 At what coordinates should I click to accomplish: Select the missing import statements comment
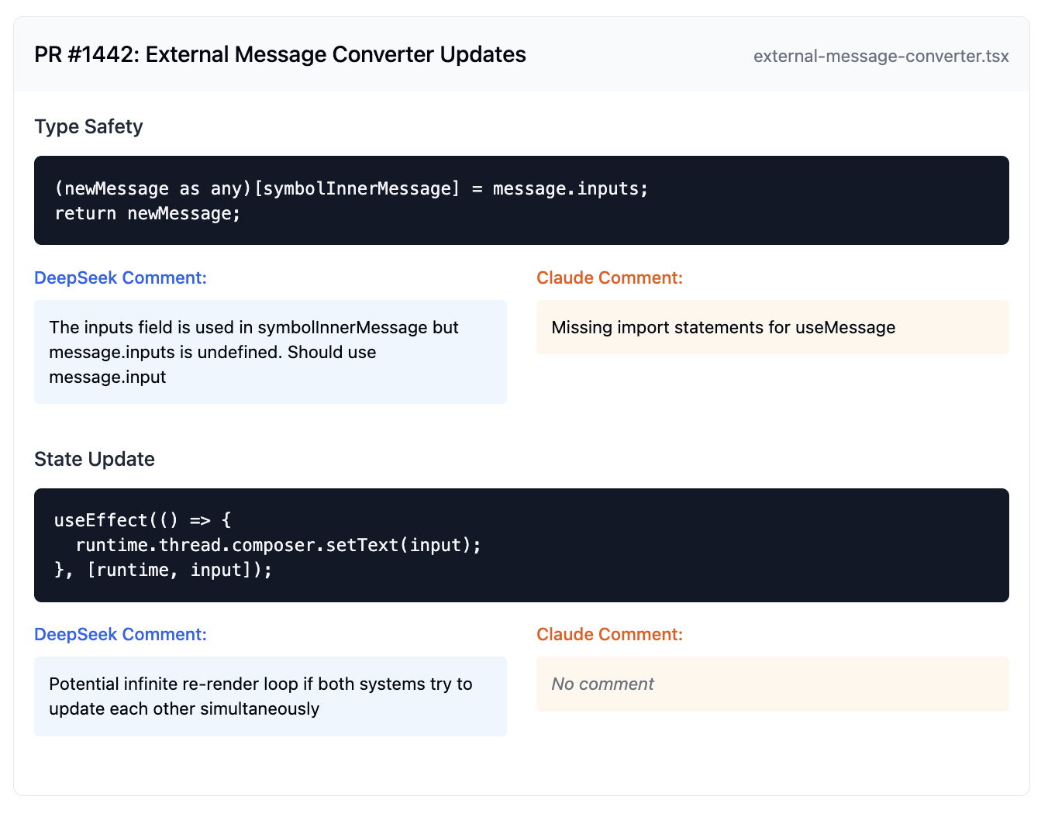(x=772, y=327)
